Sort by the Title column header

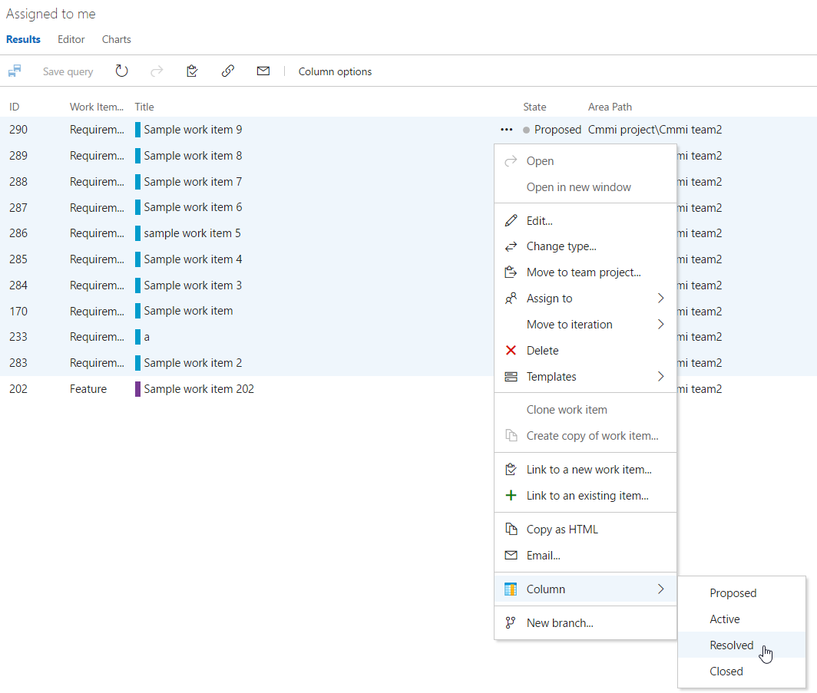point(144,107)
